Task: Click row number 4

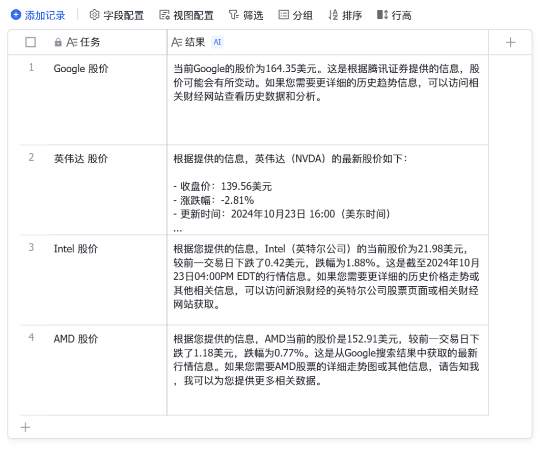Action: click(x=31, y=337)
